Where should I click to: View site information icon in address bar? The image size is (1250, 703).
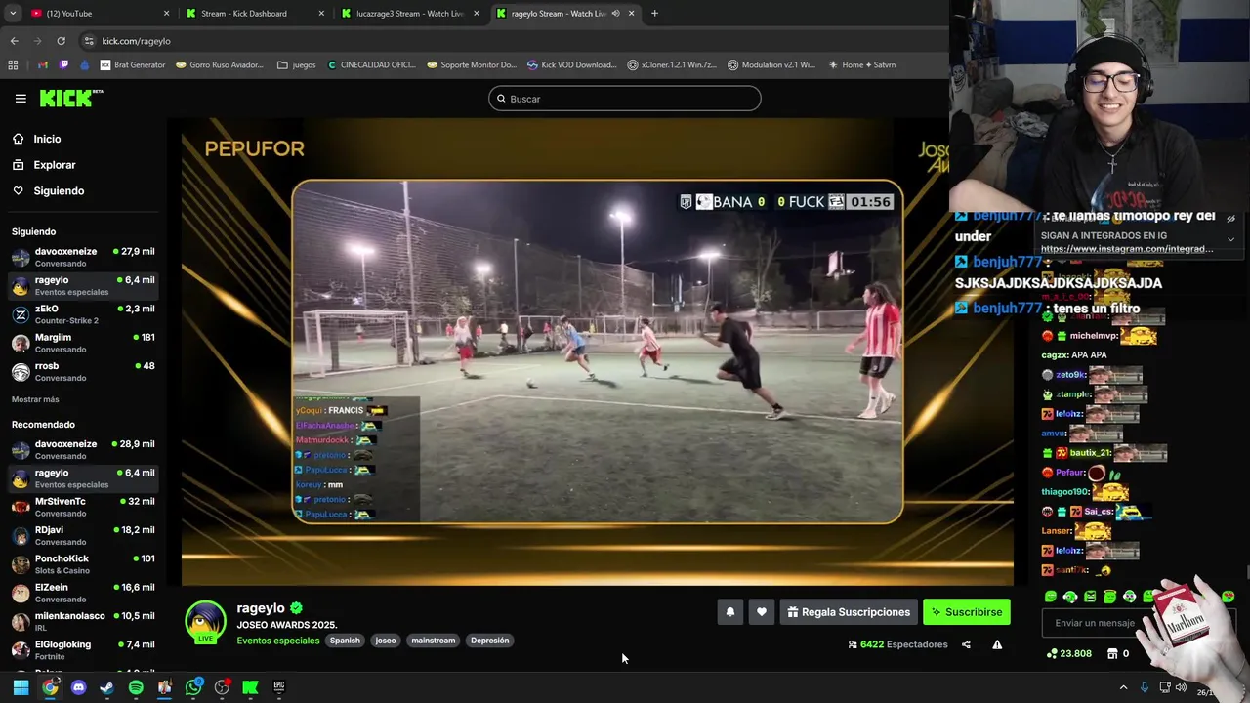(x=89, y=41)
